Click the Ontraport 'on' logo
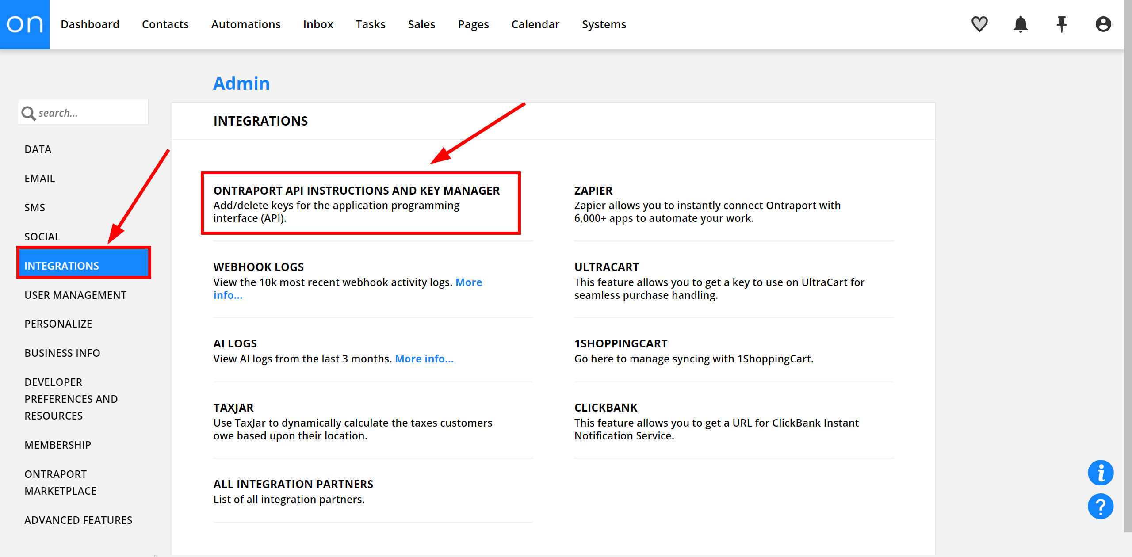The image size is (1132, 557). tap(25, 24)
